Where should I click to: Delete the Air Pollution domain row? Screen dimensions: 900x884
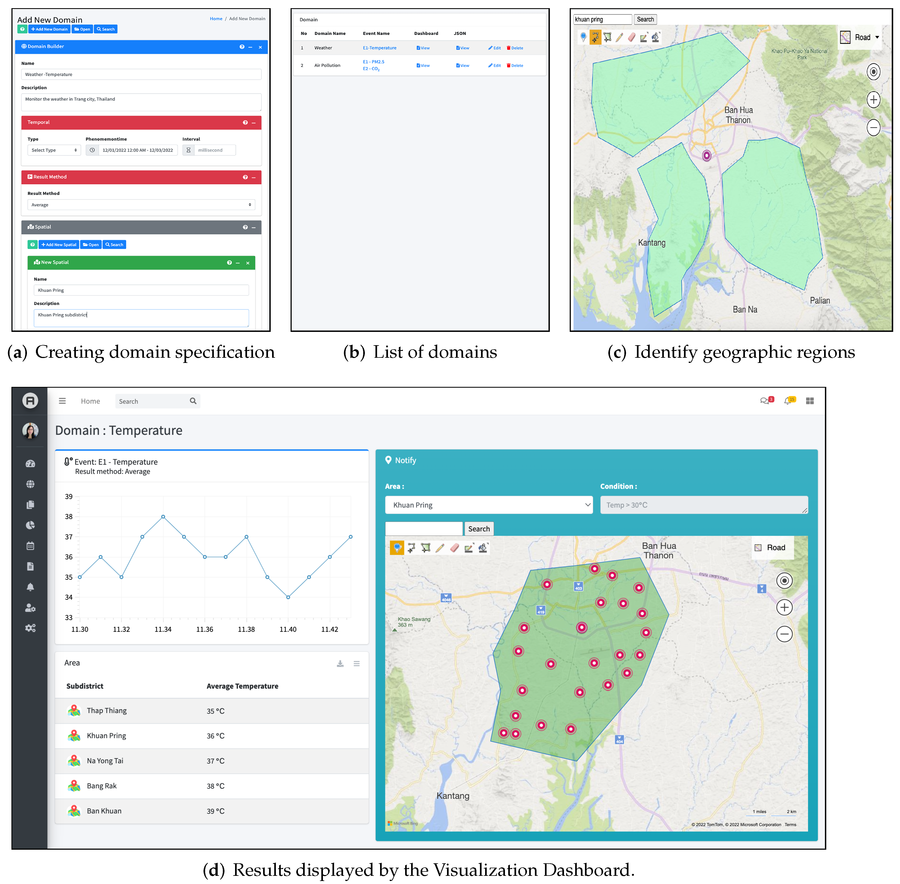(x=515, y=65)
